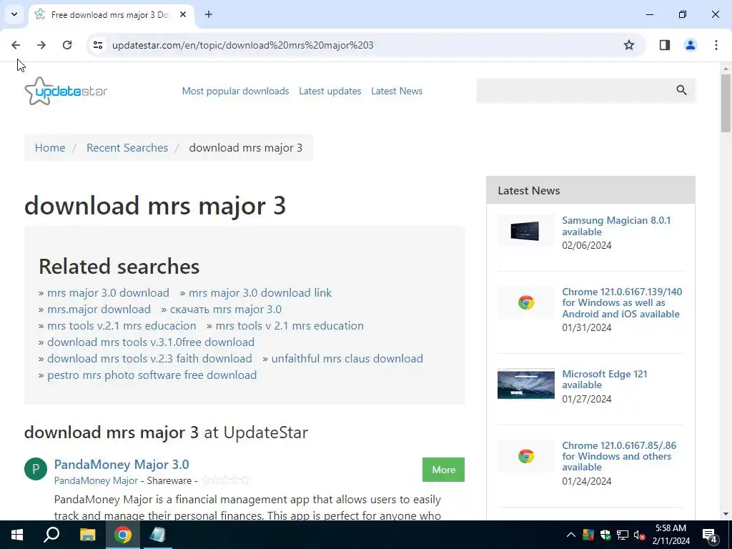
Task: Open 'mrs.major download' related search
Action: click(99, 309)
